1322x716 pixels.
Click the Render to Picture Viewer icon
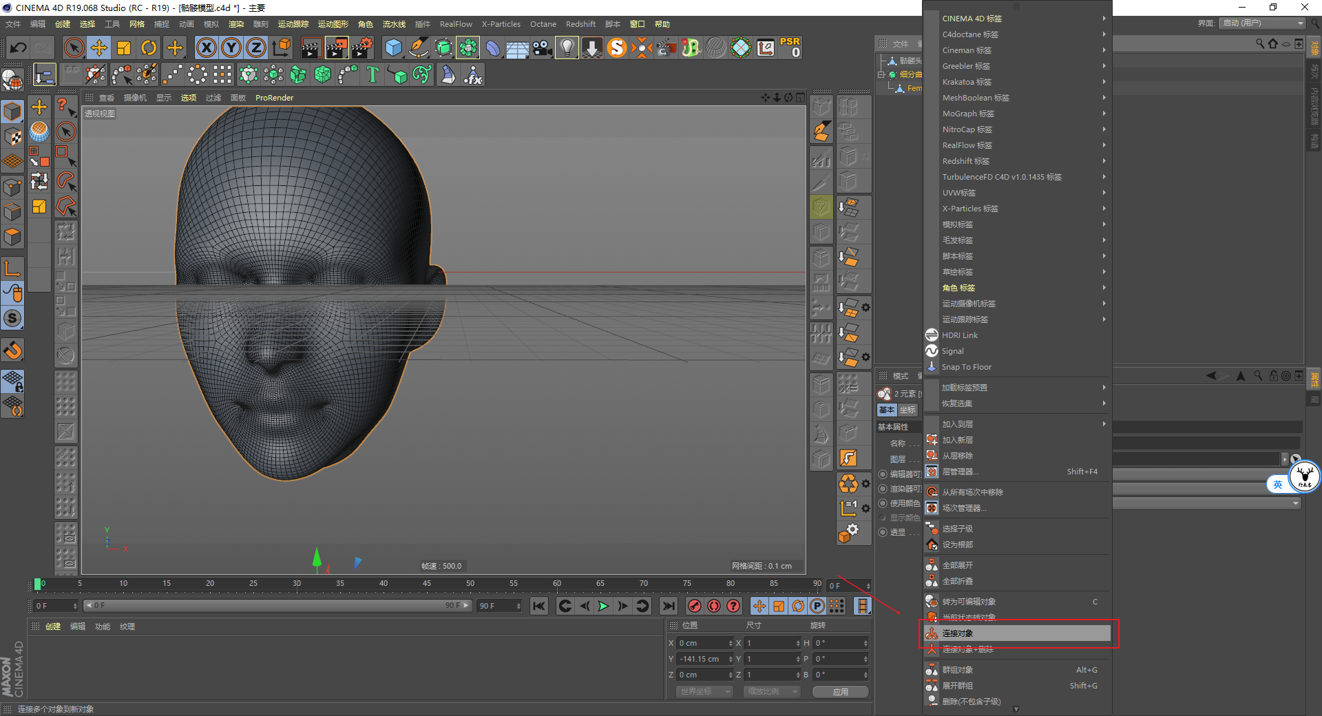coord(337,48)
